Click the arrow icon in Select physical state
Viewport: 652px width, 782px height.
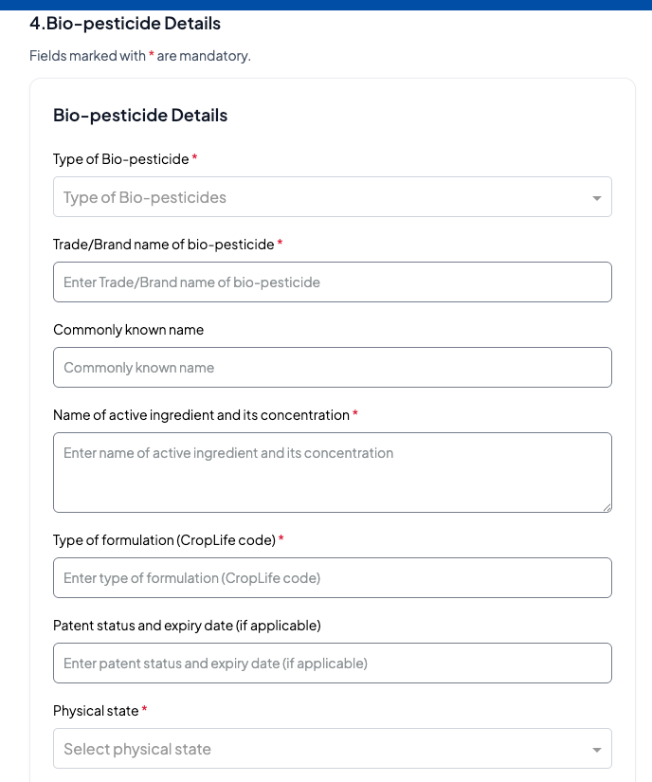tap(597, 750)
